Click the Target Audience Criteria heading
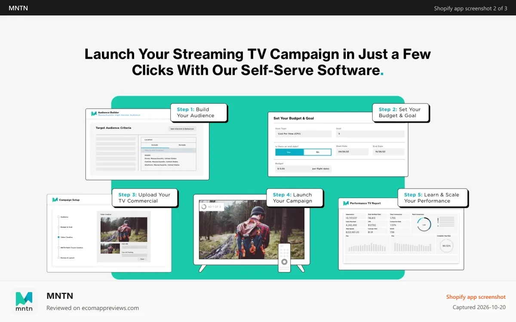The width and height of the screenshot is (516, 322). tap(114, 128)
